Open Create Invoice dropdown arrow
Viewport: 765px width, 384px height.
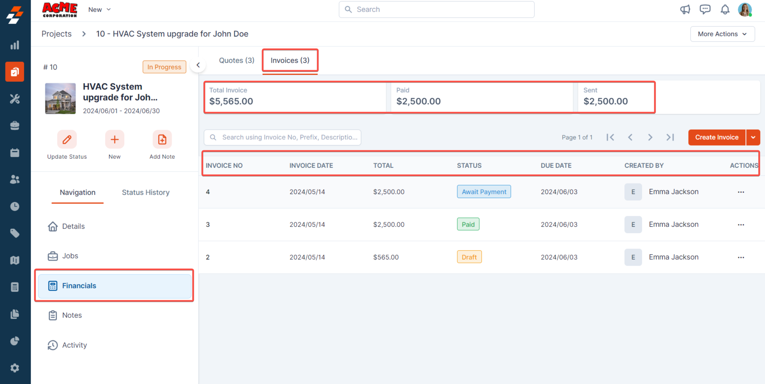click(753, 137)
